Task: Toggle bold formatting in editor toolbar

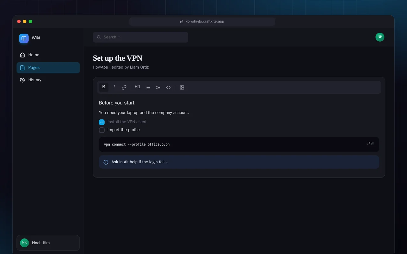Action: pyautogui.click(x=104, y=87)
